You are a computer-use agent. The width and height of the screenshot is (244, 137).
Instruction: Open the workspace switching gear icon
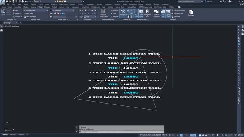pyautogui.click(x=217, y=135)
